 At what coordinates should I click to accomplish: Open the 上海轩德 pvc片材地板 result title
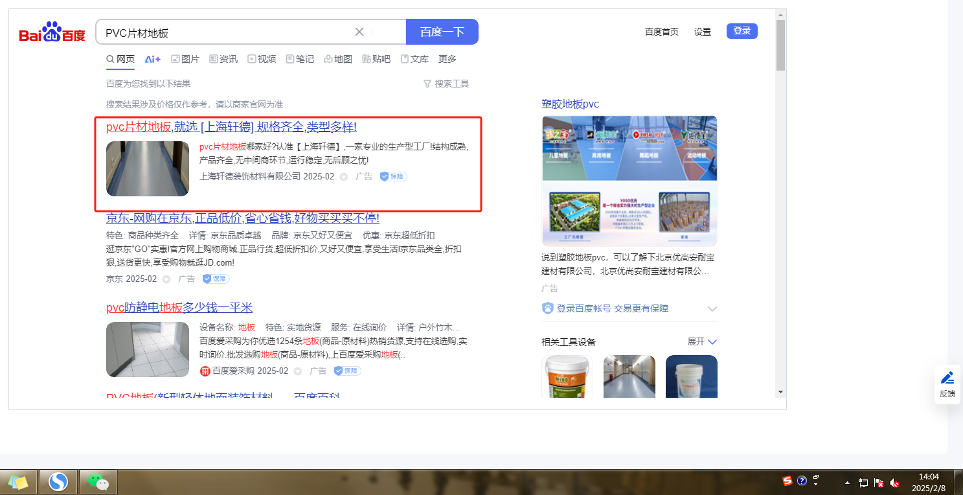click(231, 127)
